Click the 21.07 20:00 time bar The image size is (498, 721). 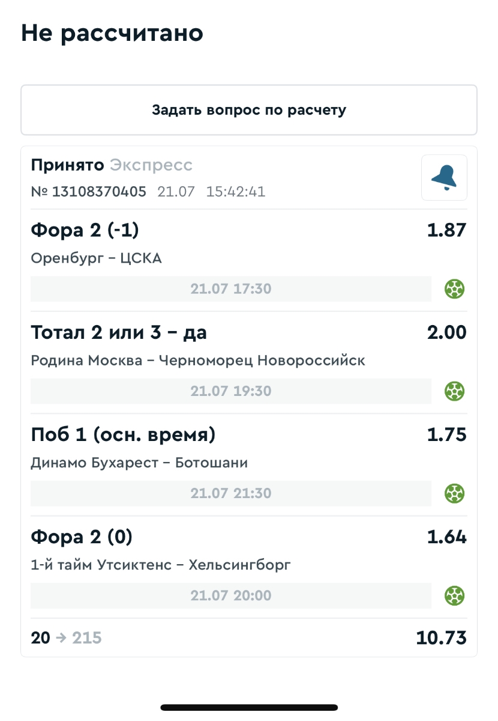pyautogui.click(x=231, y=595)
